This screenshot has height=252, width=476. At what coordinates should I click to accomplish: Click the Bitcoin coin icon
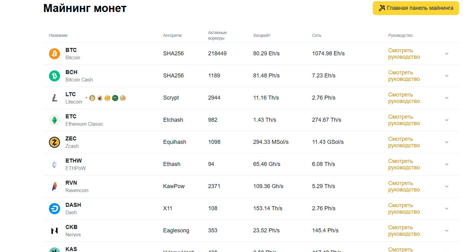coord(54,54)
